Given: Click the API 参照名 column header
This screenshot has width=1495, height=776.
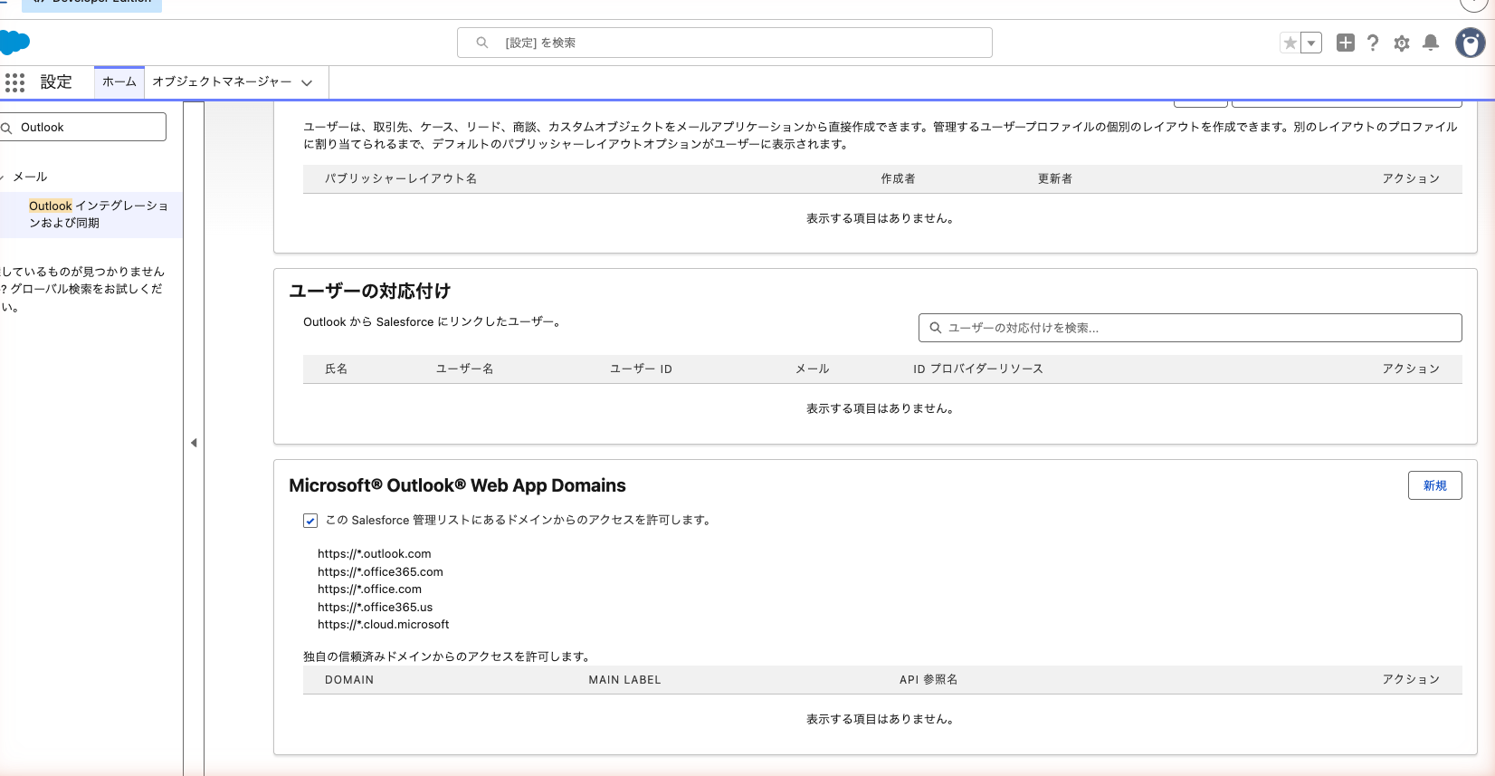Looking at the screenshot, I should [928, 680].
